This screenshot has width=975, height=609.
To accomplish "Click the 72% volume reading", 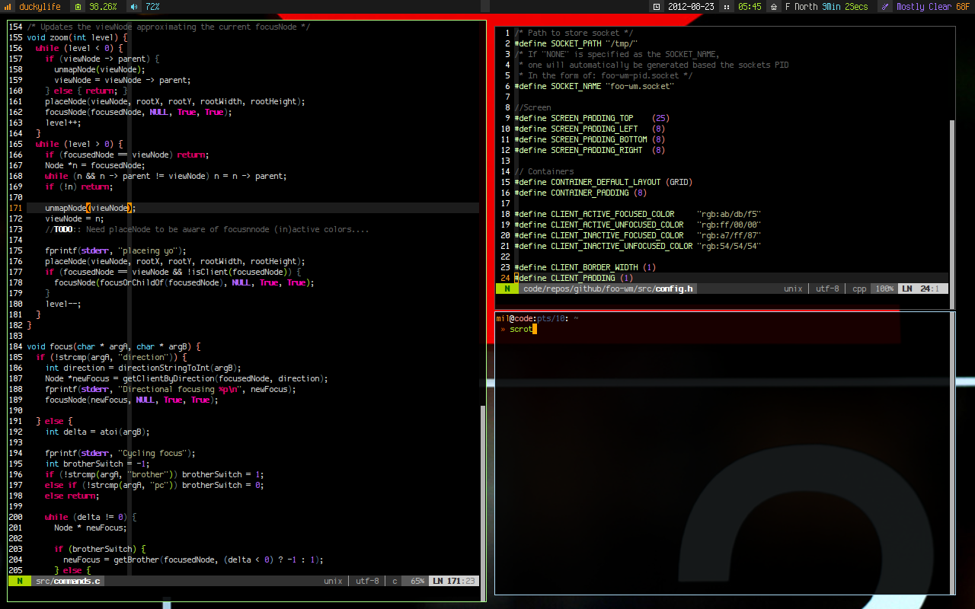I will tap(152, 7).
